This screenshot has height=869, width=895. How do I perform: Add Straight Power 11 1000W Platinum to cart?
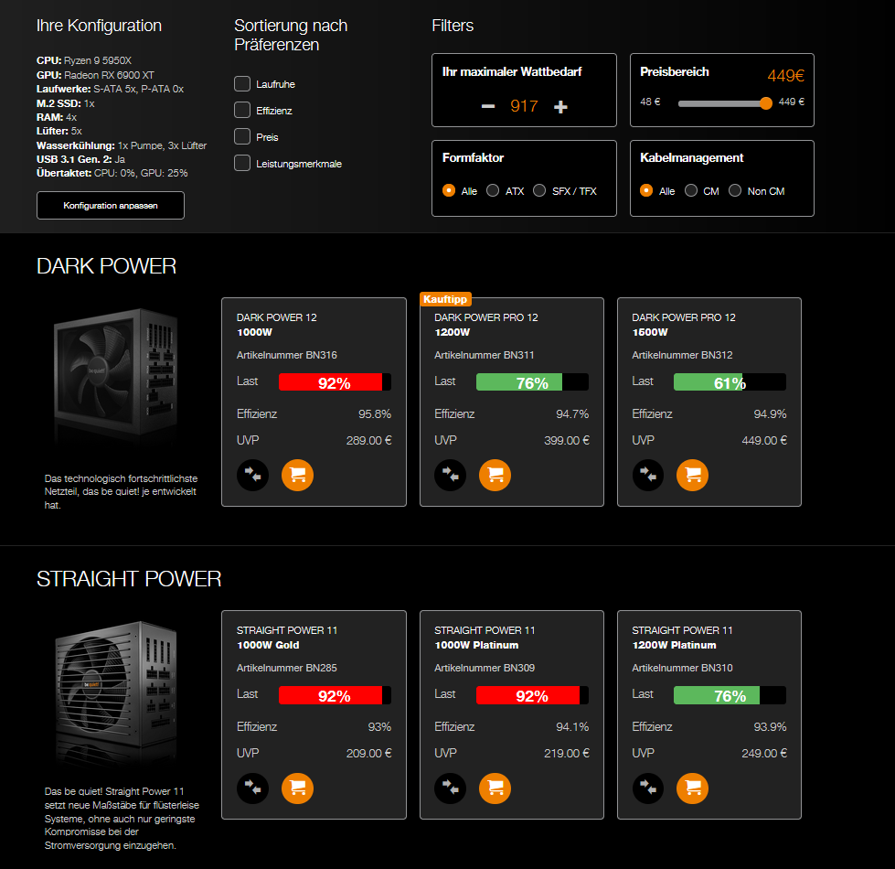pyautogui.click(x=495, y=788)
